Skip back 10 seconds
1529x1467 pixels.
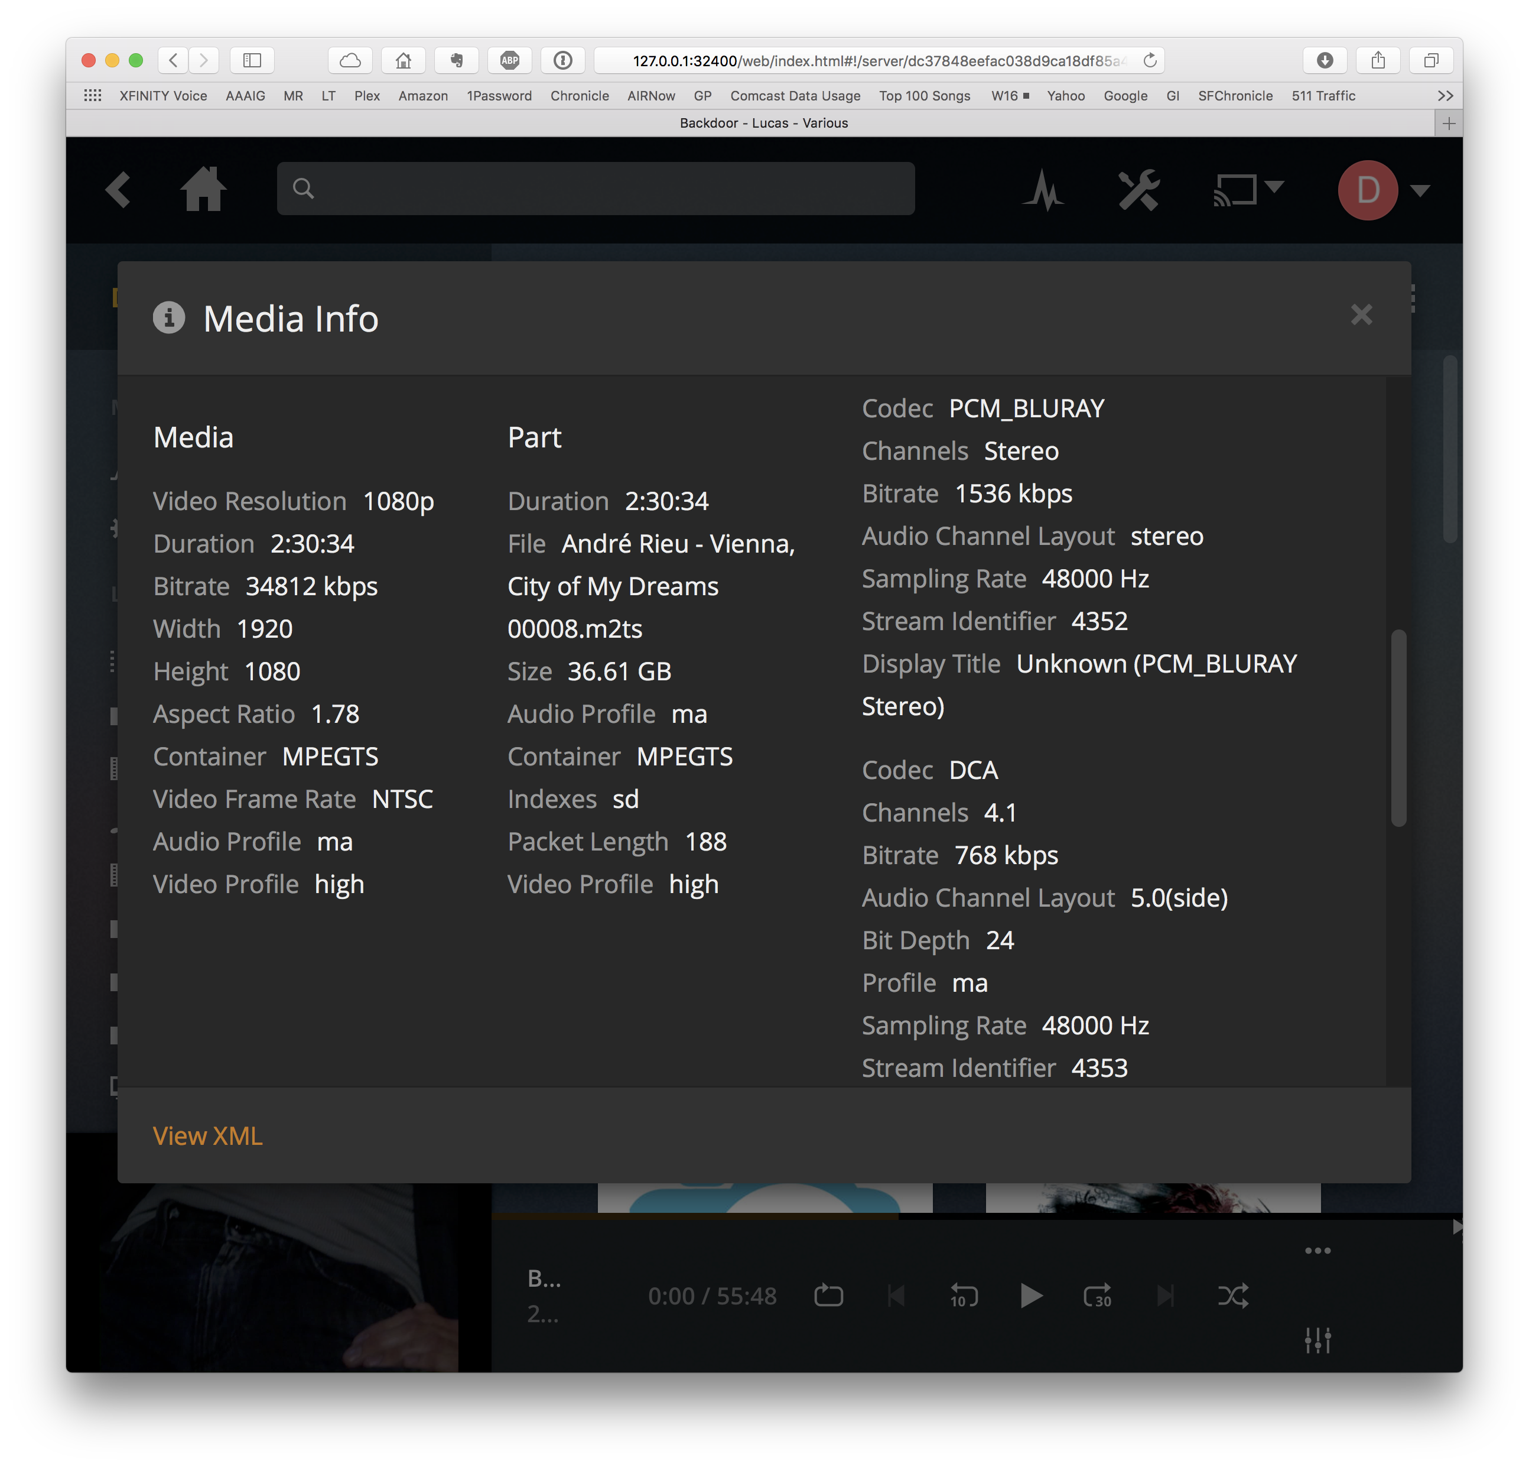click(964, 1296)
